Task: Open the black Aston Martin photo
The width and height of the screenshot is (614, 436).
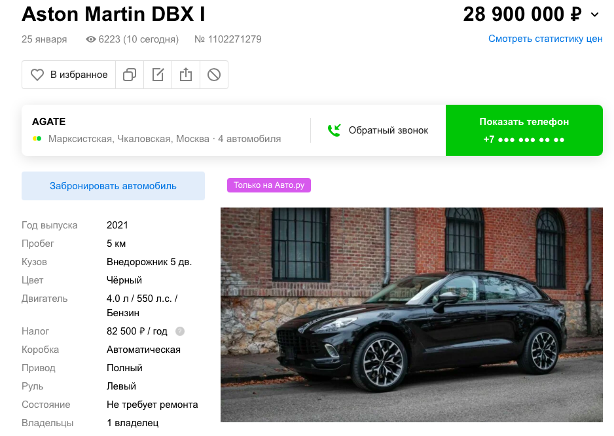Action: click(x=412, y=315)
